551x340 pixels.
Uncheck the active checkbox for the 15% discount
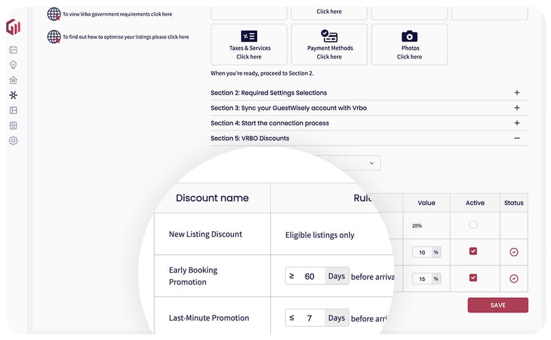[x=473, y=278]
